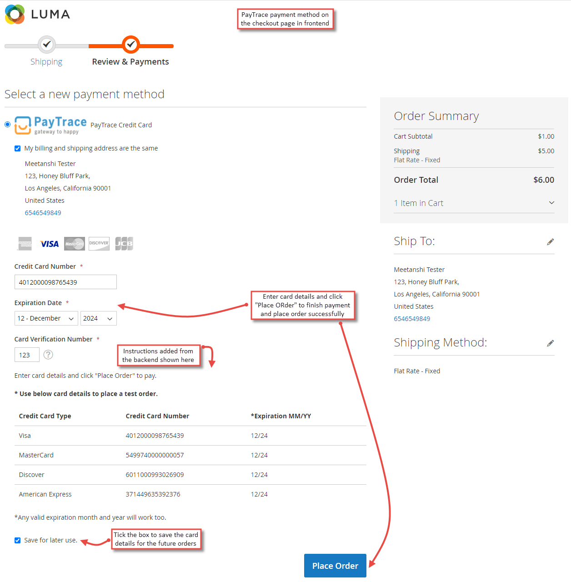Open the expiration month dropdown
This screenshot has width=571, height=582.
(x=46, y=318)
